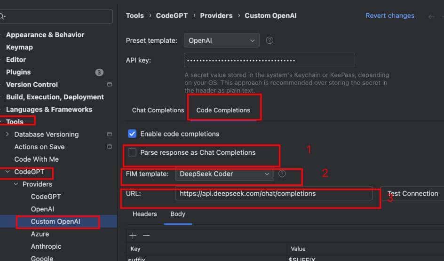Select Plugins in the settings tree

[x=18, y=72]
